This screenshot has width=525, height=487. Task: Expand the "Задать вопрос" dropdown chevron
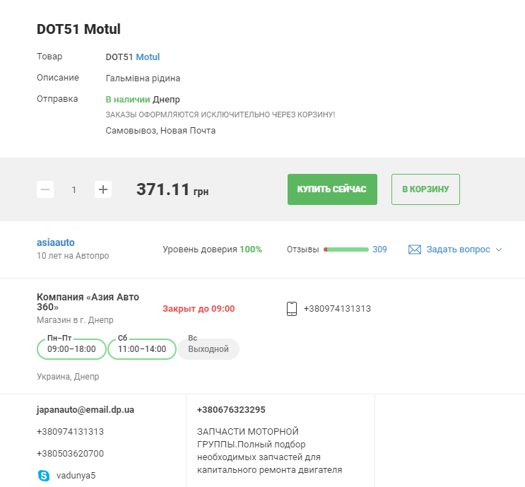pos(498,250)
